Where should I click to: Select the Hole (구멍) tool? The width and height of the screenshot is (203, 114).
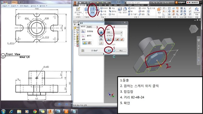pos(120,10)
